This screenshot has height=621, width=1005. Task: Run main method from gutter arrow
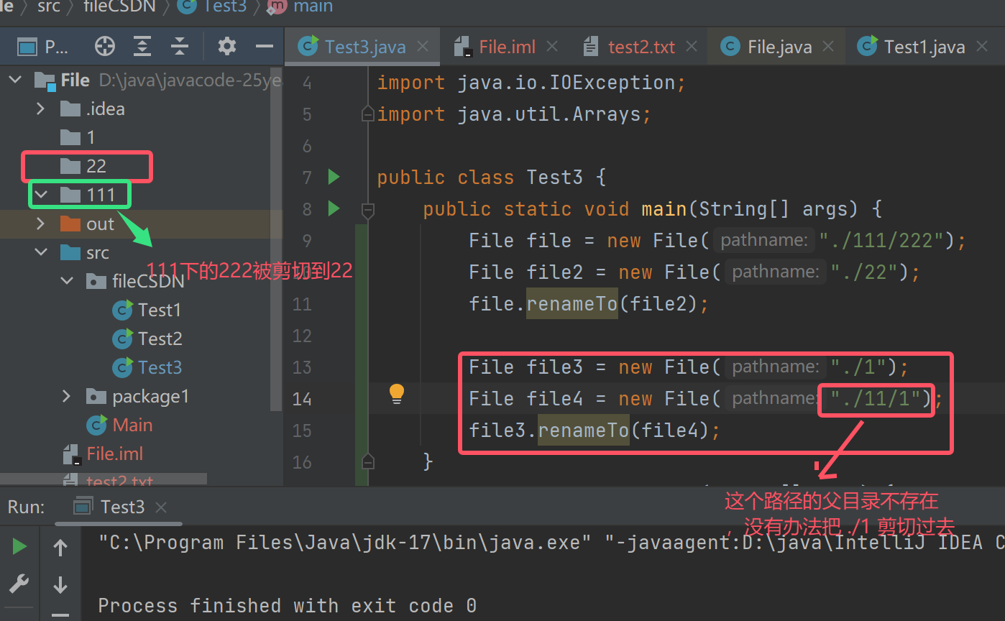pos(334,208)
